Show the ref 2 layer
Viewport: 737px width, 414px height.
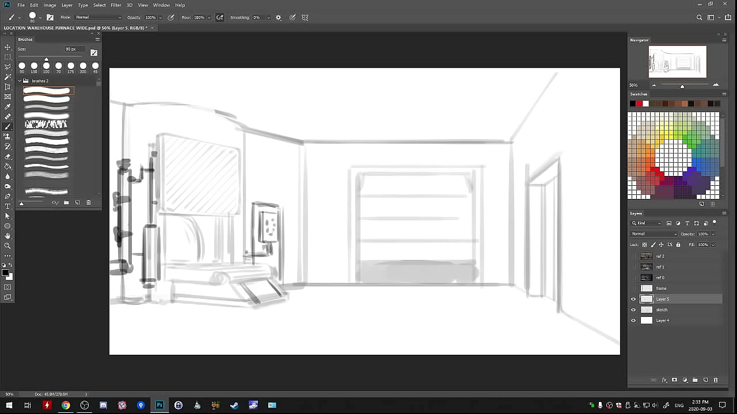(633, 256)
